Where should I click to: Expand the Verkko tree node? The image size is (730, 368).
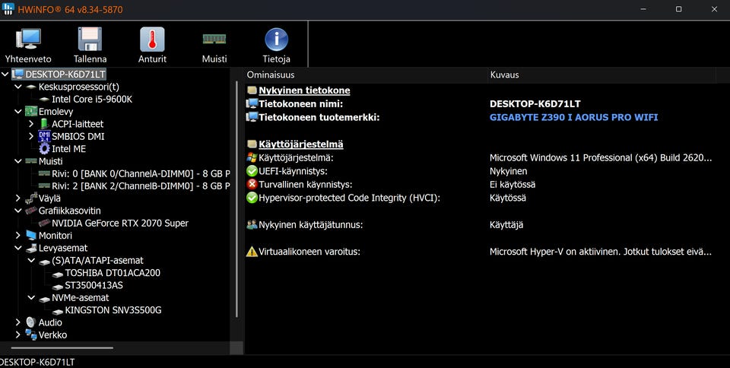click(x=17, y=335)
